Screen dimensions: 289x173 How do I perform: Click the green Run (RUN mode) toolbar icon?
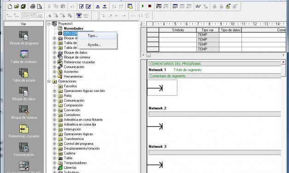pyautogui.click(x=143, y=6)
